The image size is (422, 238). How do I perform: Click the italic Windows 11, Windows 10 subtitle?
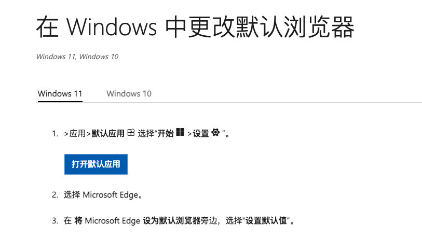[77, 57]
